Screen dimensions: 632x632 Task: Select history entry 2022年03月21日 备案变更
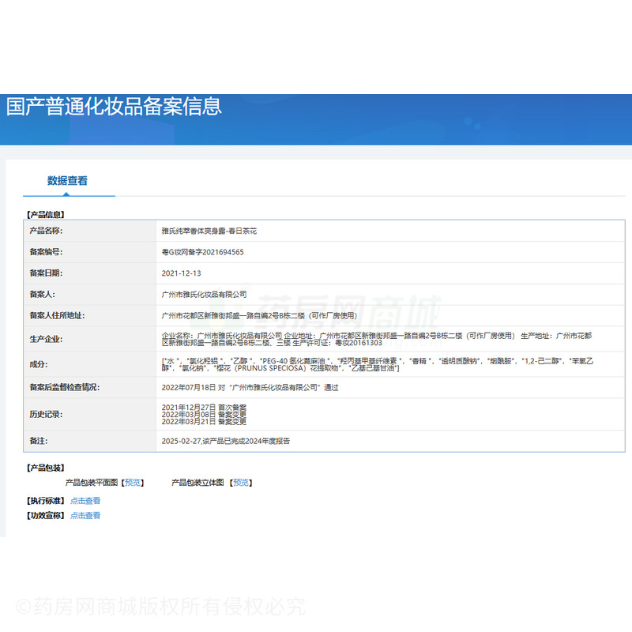[x=198, y=422]
